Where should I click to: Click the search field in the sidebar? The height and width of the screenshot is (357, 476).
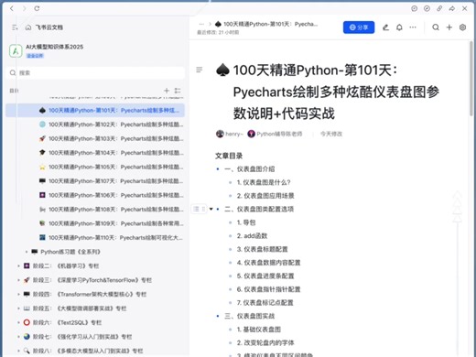(x=95, y=73)
